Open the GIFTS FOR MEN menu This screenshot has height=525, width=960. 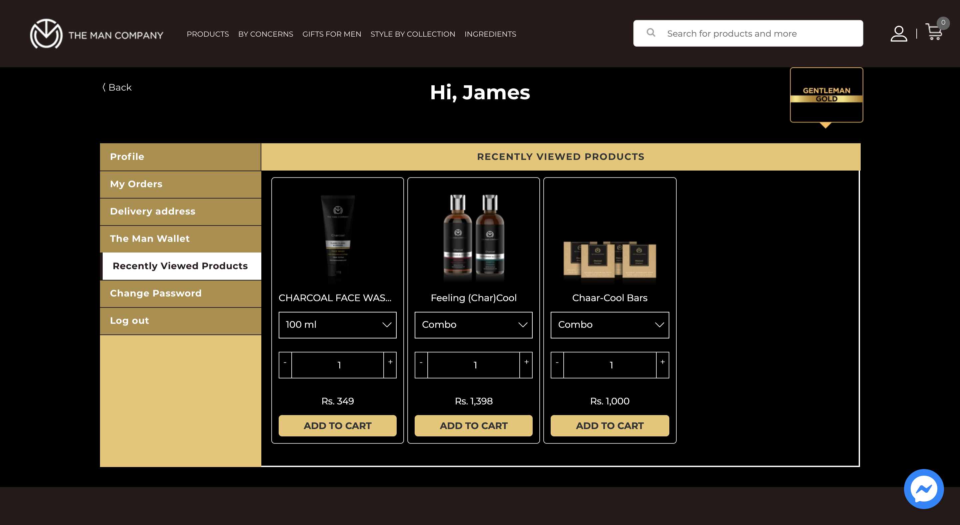point(332,34)
